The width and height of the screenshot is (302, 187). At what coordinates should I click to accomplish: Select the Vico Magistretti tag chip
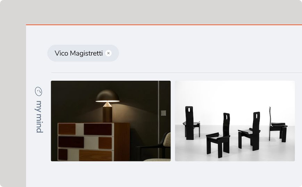click(83, 53)
